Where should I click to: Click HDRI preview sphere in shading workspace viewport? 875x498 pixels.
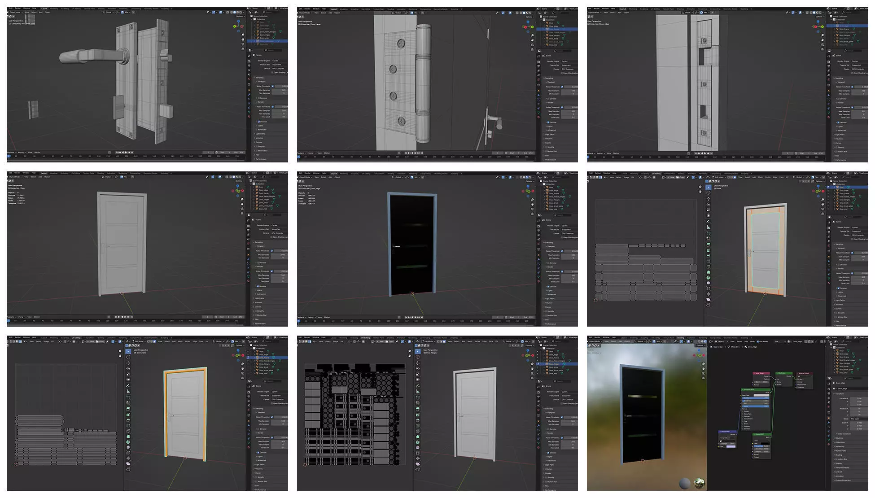pyautogui.click(x=699, y=483)
